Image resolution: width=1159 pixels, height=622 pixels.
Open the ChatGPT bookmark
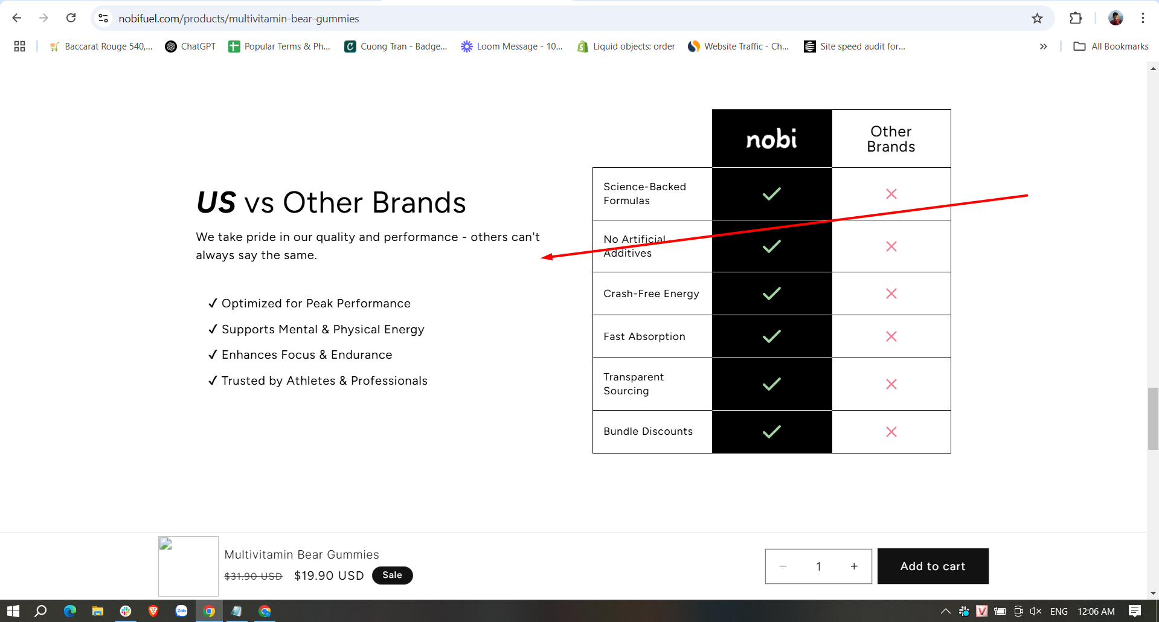(190, 46)
